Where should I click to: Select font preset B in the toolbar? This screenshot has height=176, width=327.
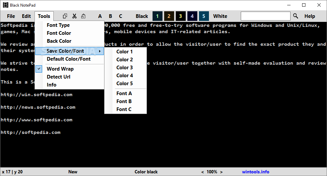tap(110, 16)
